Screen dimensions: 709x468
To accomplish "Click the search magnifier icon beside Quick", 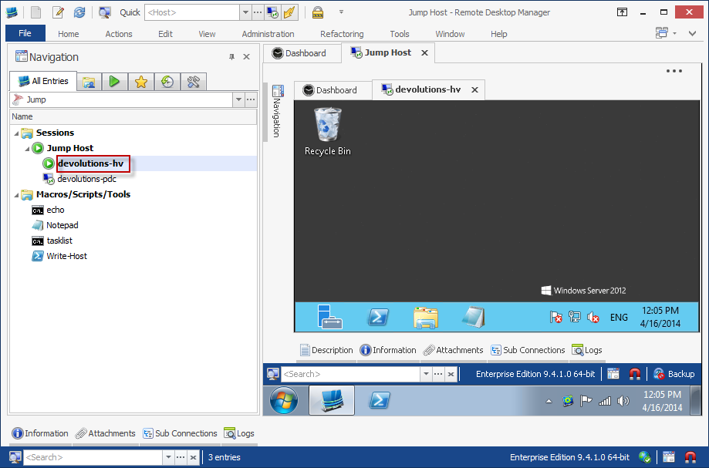I will tap(104, 12).
